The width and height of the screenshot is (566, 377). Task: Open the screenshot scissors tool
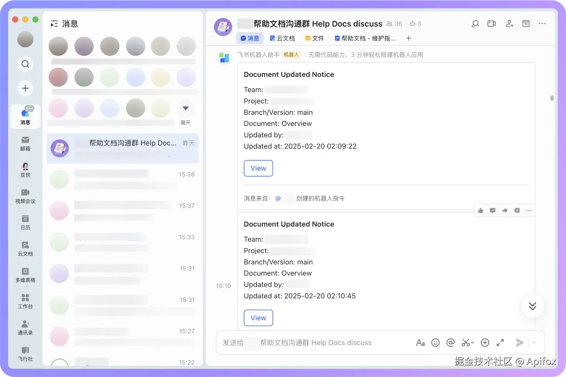coord(465,342)
